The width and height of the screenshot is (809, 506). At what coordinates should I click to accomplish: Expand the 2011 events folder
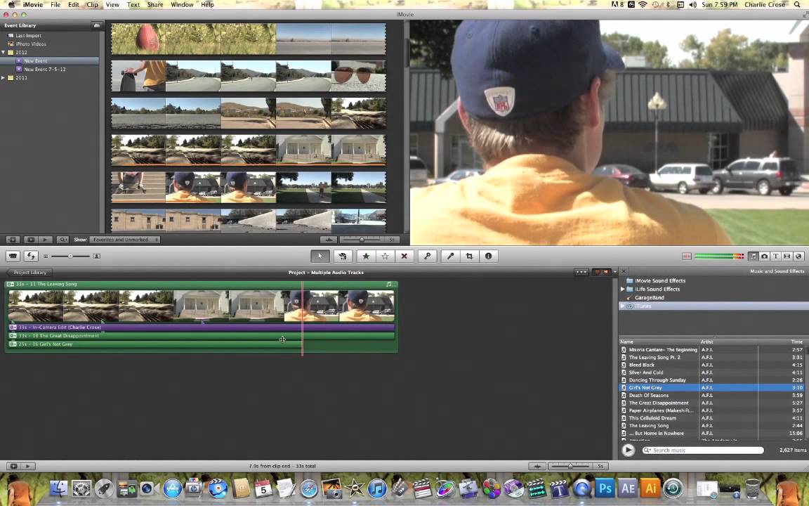click(4, 78)
